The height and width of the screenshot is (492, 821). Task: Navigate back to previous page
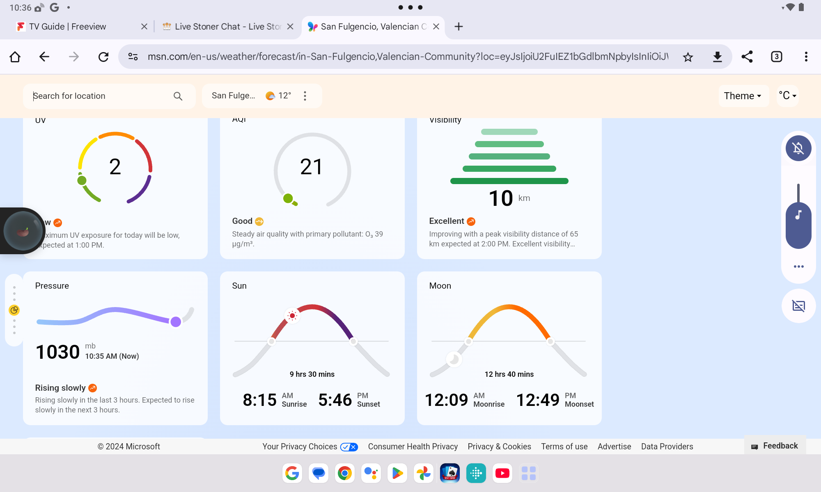click(x=44, y=57)
